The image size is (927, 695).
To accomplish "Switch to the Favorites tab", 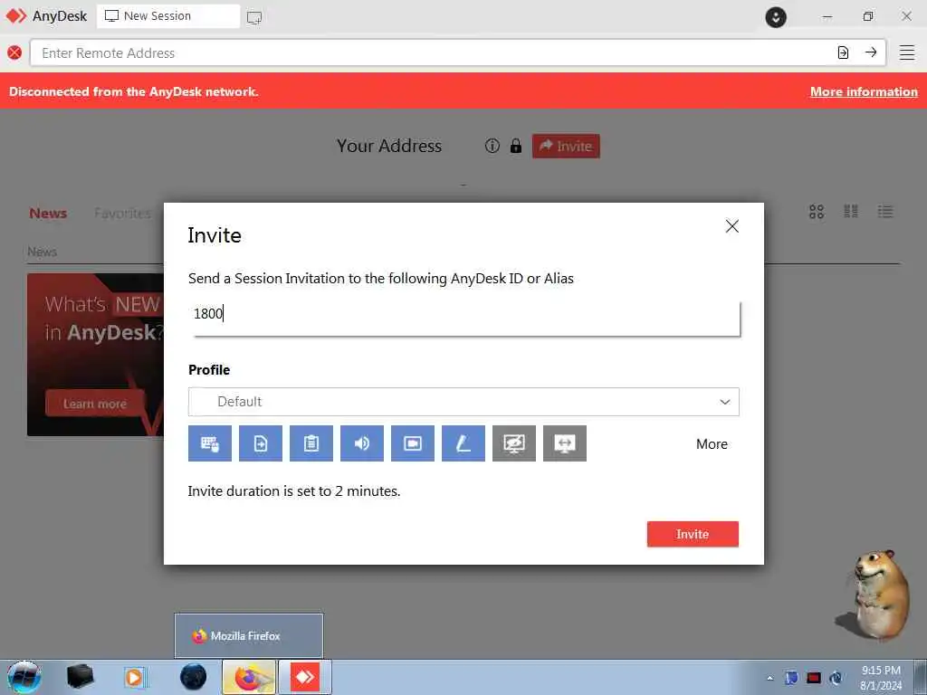I will click(x=122, y=214).
